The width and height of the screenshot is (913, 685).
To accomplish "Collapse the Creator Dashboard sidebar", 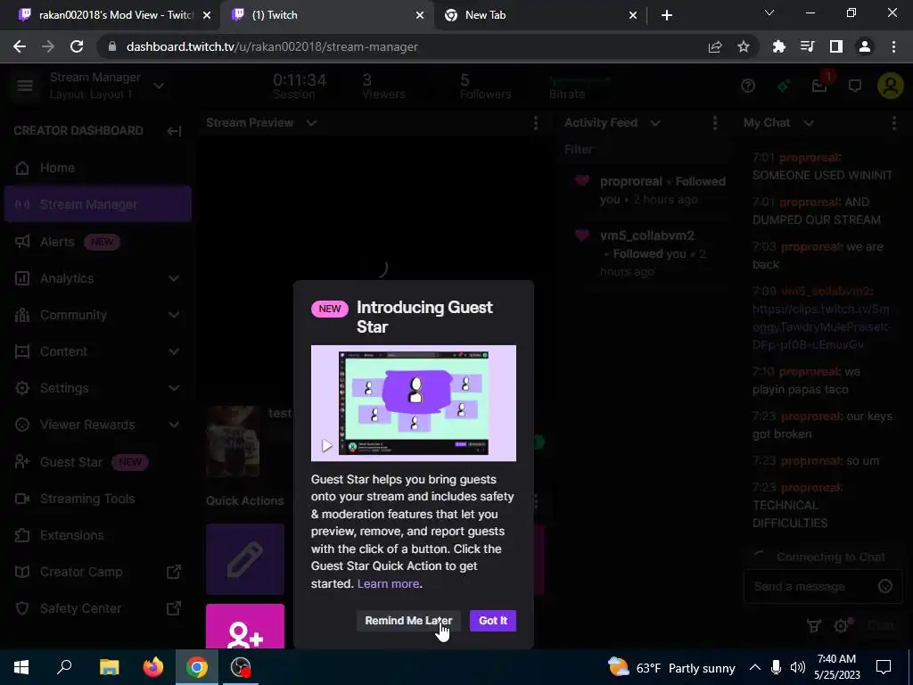I will click(174, 130).
